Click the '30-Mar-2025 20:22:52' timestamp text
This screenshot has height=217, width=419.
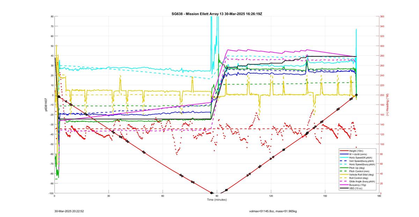click(69, 211)
